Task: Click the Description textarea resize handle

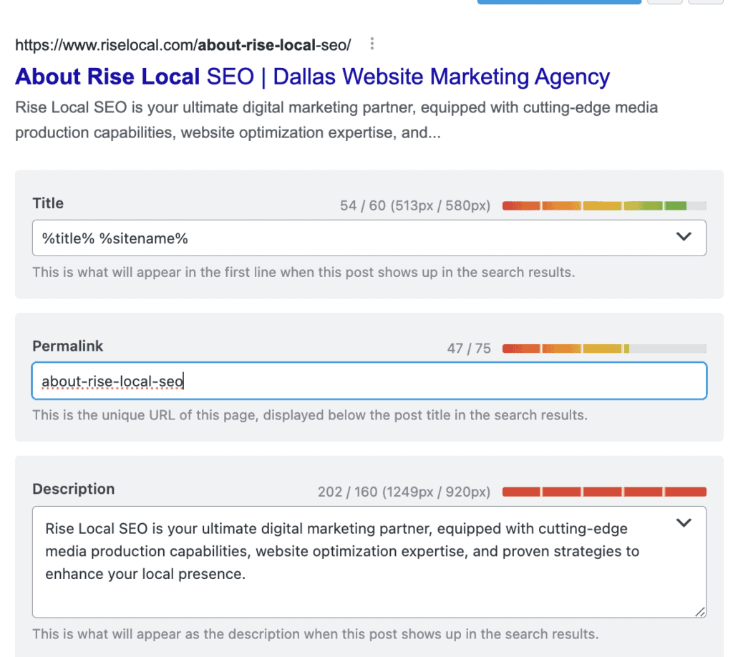Action: pyautogui.click(x=699, y=610)
